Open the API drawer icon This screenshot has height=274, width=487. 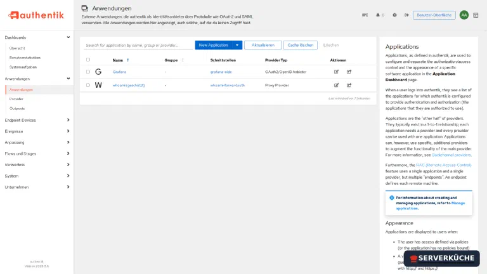365,15
